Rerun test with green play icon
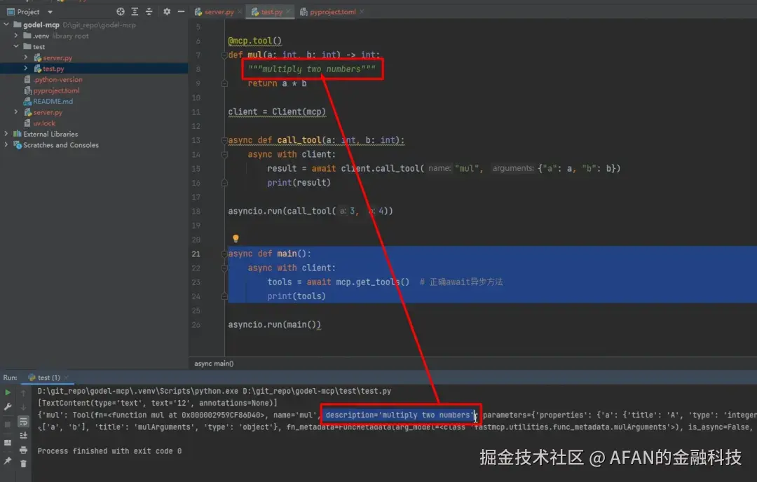Viewport: 757px width, 482px height. click(8, 393)
